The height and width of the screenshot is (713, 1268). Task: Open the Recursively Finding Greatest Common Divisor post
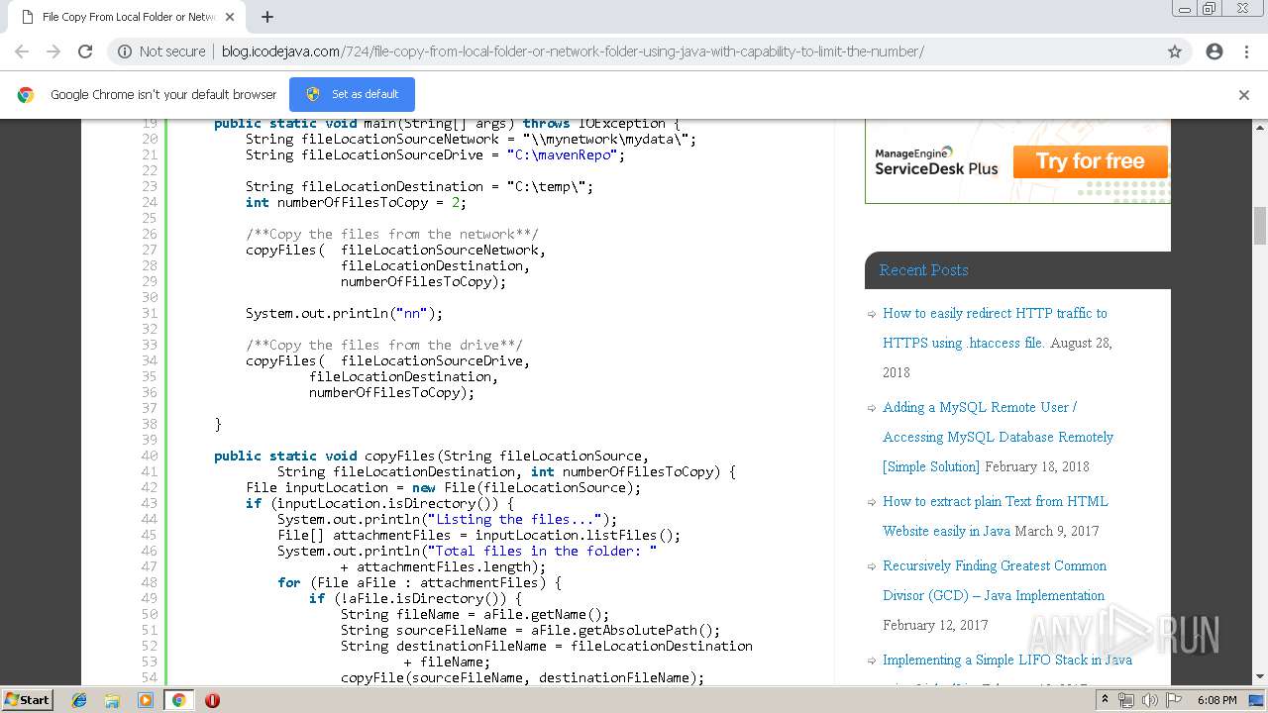(x=995, y=580)
